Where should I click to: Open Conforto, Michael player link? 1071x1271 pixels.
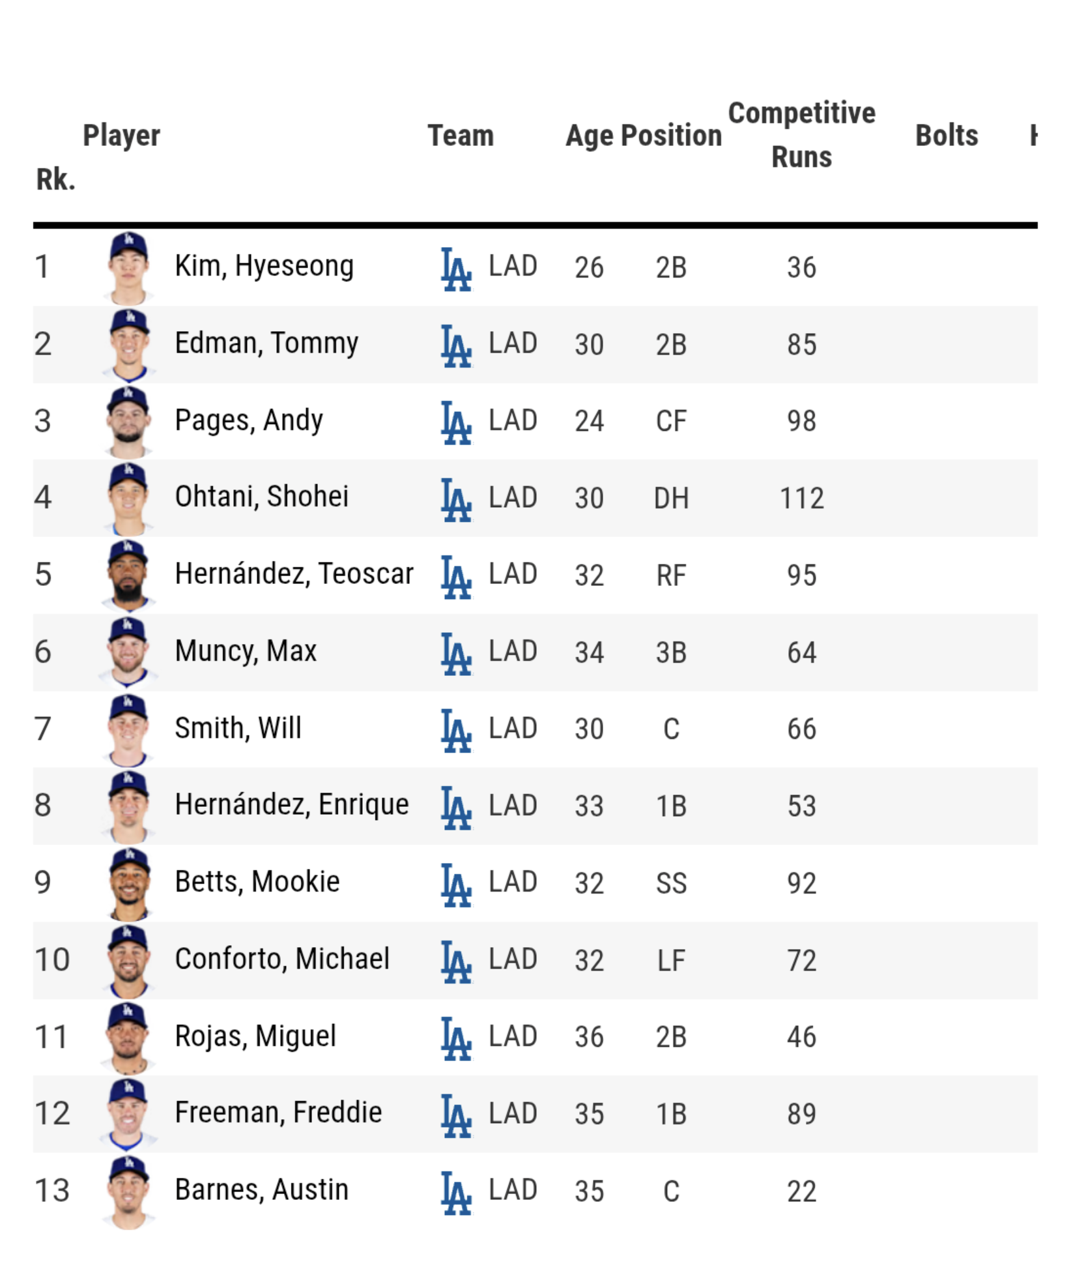282,959
